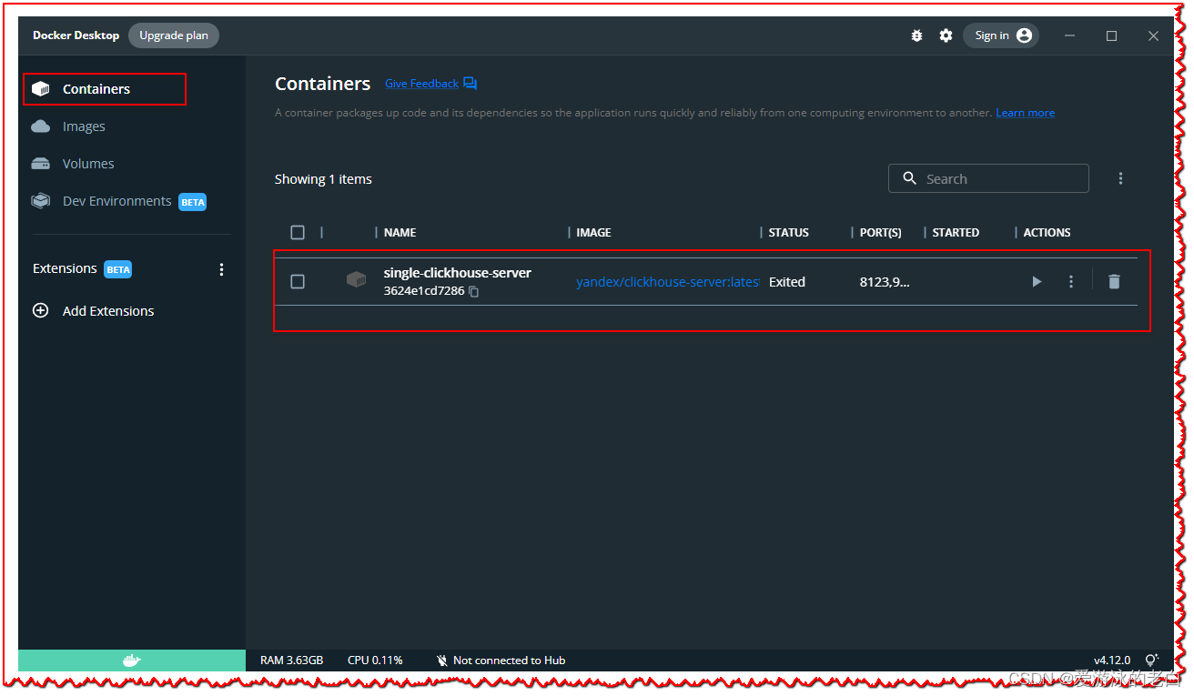Copy container ID 3624e1cd7286
The width and height of the screenshot is (1194, 696).
pos(474,292)
